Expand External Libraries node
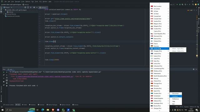The image size is (200, 112). [x=4, y=14]
